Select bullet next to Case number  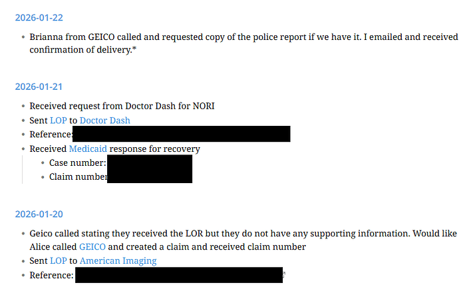(43, 163)
